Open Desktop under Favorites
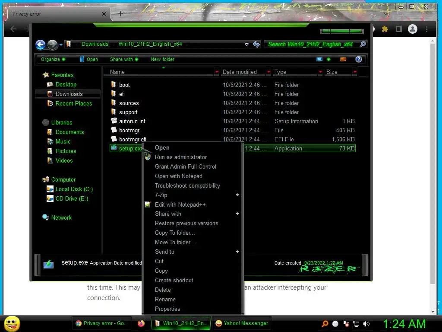The height and width of the screenshot is (332, 442). [66, 84]
